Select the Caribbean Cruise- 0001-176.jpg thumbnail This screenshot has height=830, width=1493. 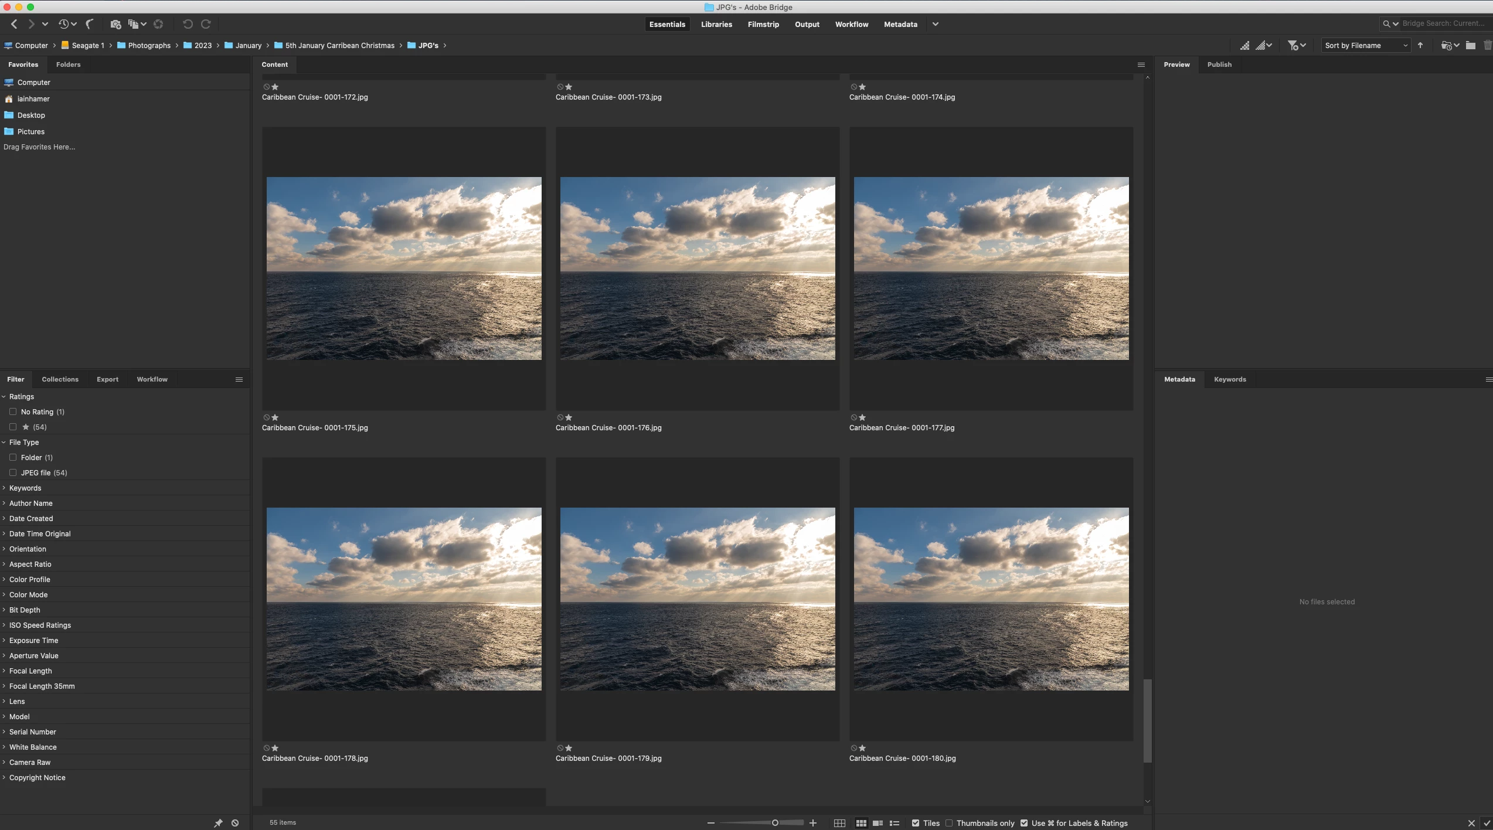tap(697, 268)
